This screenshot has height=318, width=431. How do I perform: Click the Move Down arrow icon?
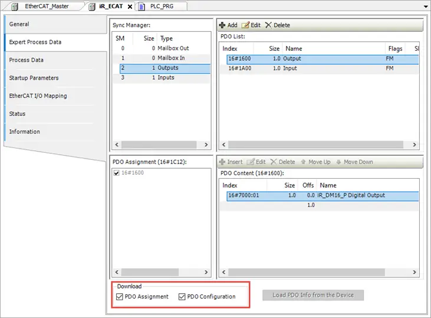point(338,162)
